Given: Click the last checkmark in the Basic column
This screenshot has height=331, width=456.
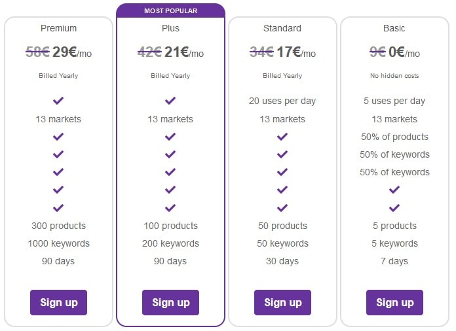Looking at the screenshot, I should coord(394,208).
